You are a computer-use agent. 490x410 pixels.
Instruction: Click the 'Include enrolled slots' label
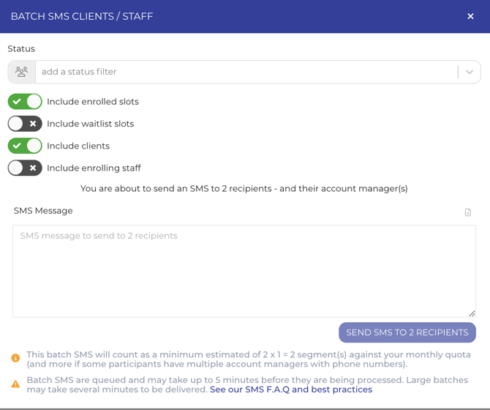pyautogui.click(x=93, y=102)
